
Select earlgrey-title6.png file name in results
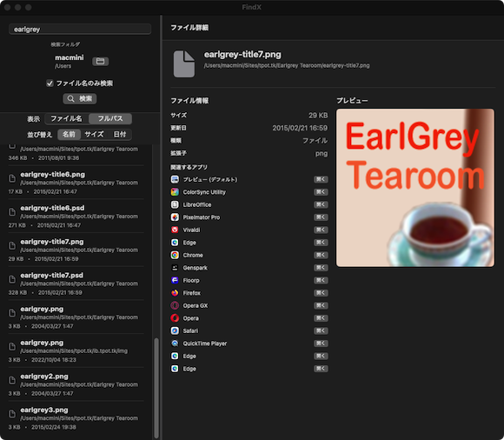[53, 174]
